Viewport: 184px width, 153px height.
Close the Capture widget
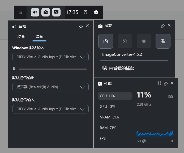click(169, 25)
